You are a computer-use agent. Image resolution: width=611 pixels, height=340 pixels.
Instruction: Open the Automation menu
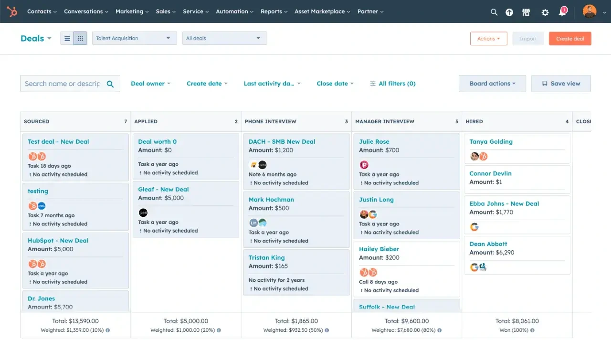point(235,11)
